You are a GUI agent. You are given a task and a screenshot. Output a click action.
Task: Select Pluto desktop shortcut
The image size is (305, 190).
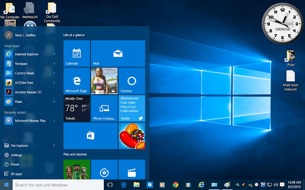(291, 58)
